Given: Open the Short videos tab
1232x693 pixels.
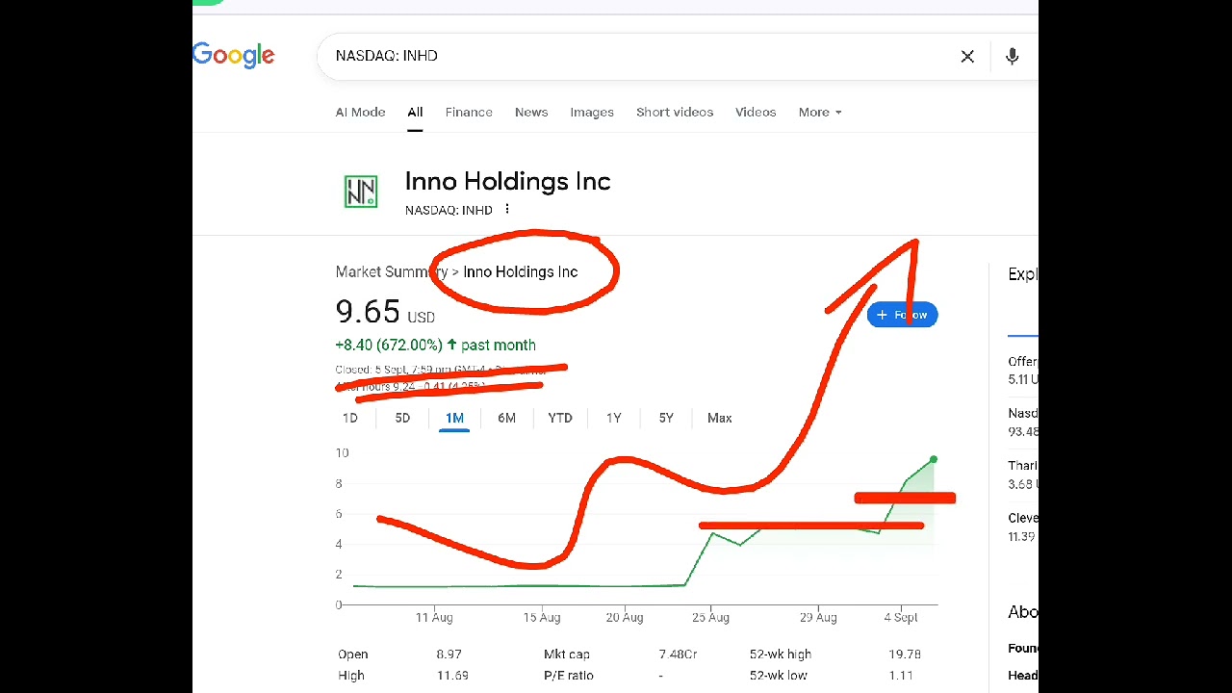Looking at the screenshot, I should [675, 112].
